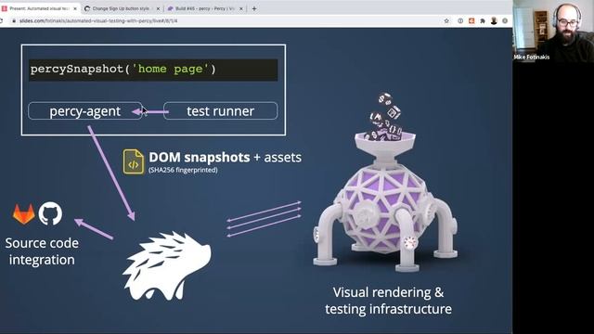Image resolution: width=594 pixels, height=334 pixels.
Task: Click the DOM snapshots file icon
Action: pyautogui.click(x=134, y=161)
